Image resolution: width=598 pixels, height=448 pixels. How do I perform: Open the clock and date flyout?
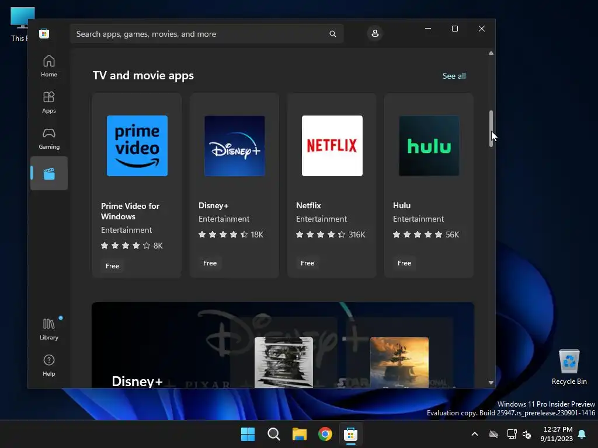[x=557, y=434]
